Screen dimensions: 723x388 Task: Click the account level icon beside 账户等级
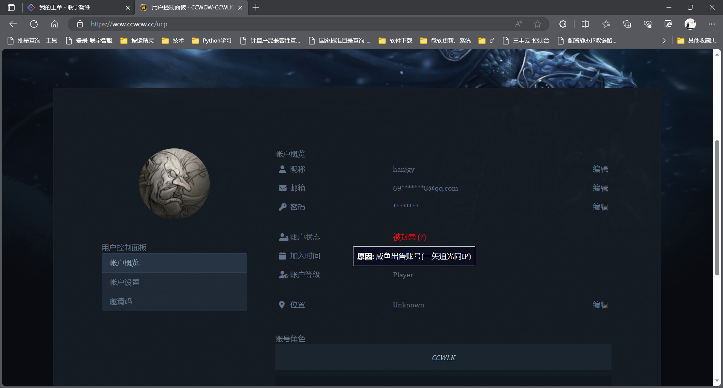(x=283, y=274)
